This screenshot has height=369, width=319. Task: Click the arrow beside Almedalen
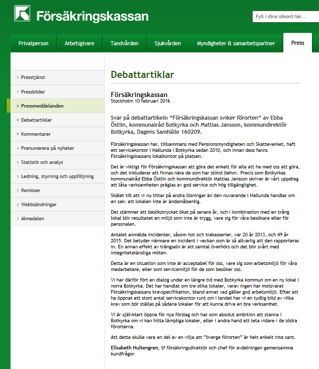(x=18, y=218)
